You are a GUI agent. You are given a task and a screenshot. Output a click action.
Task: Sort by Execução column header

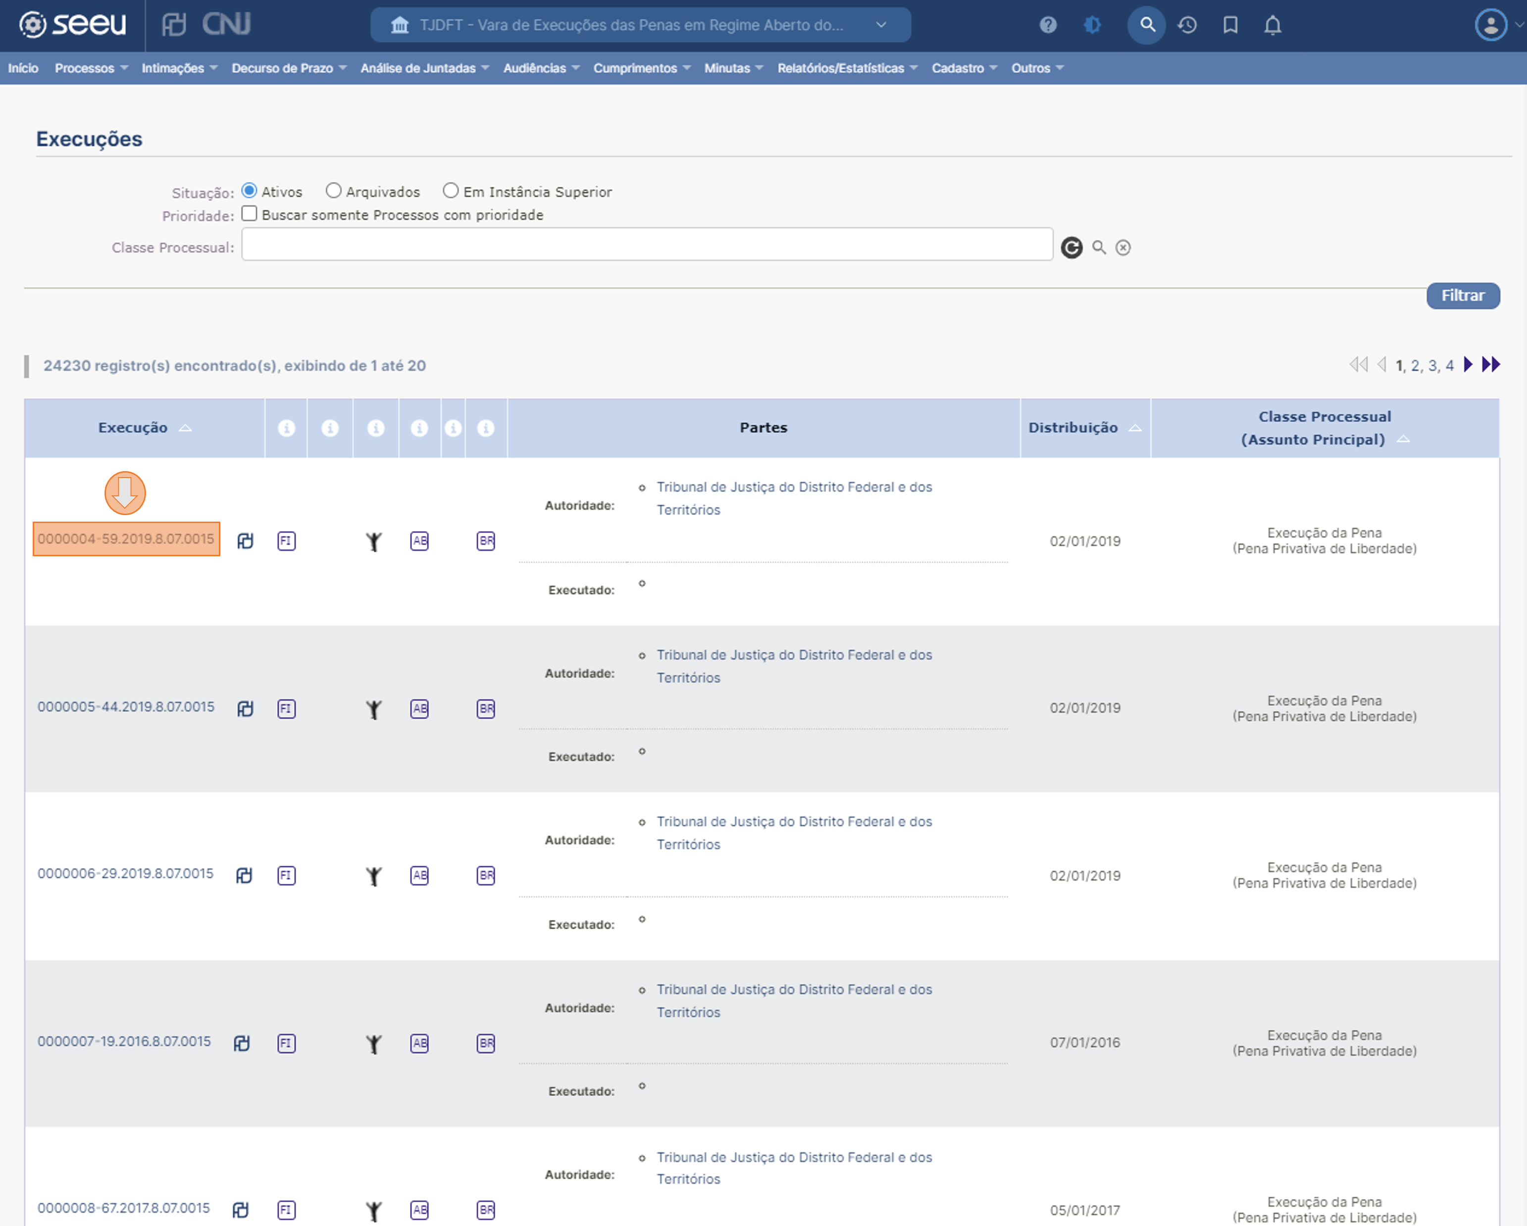pyautogui.click(x=145, y=427)
